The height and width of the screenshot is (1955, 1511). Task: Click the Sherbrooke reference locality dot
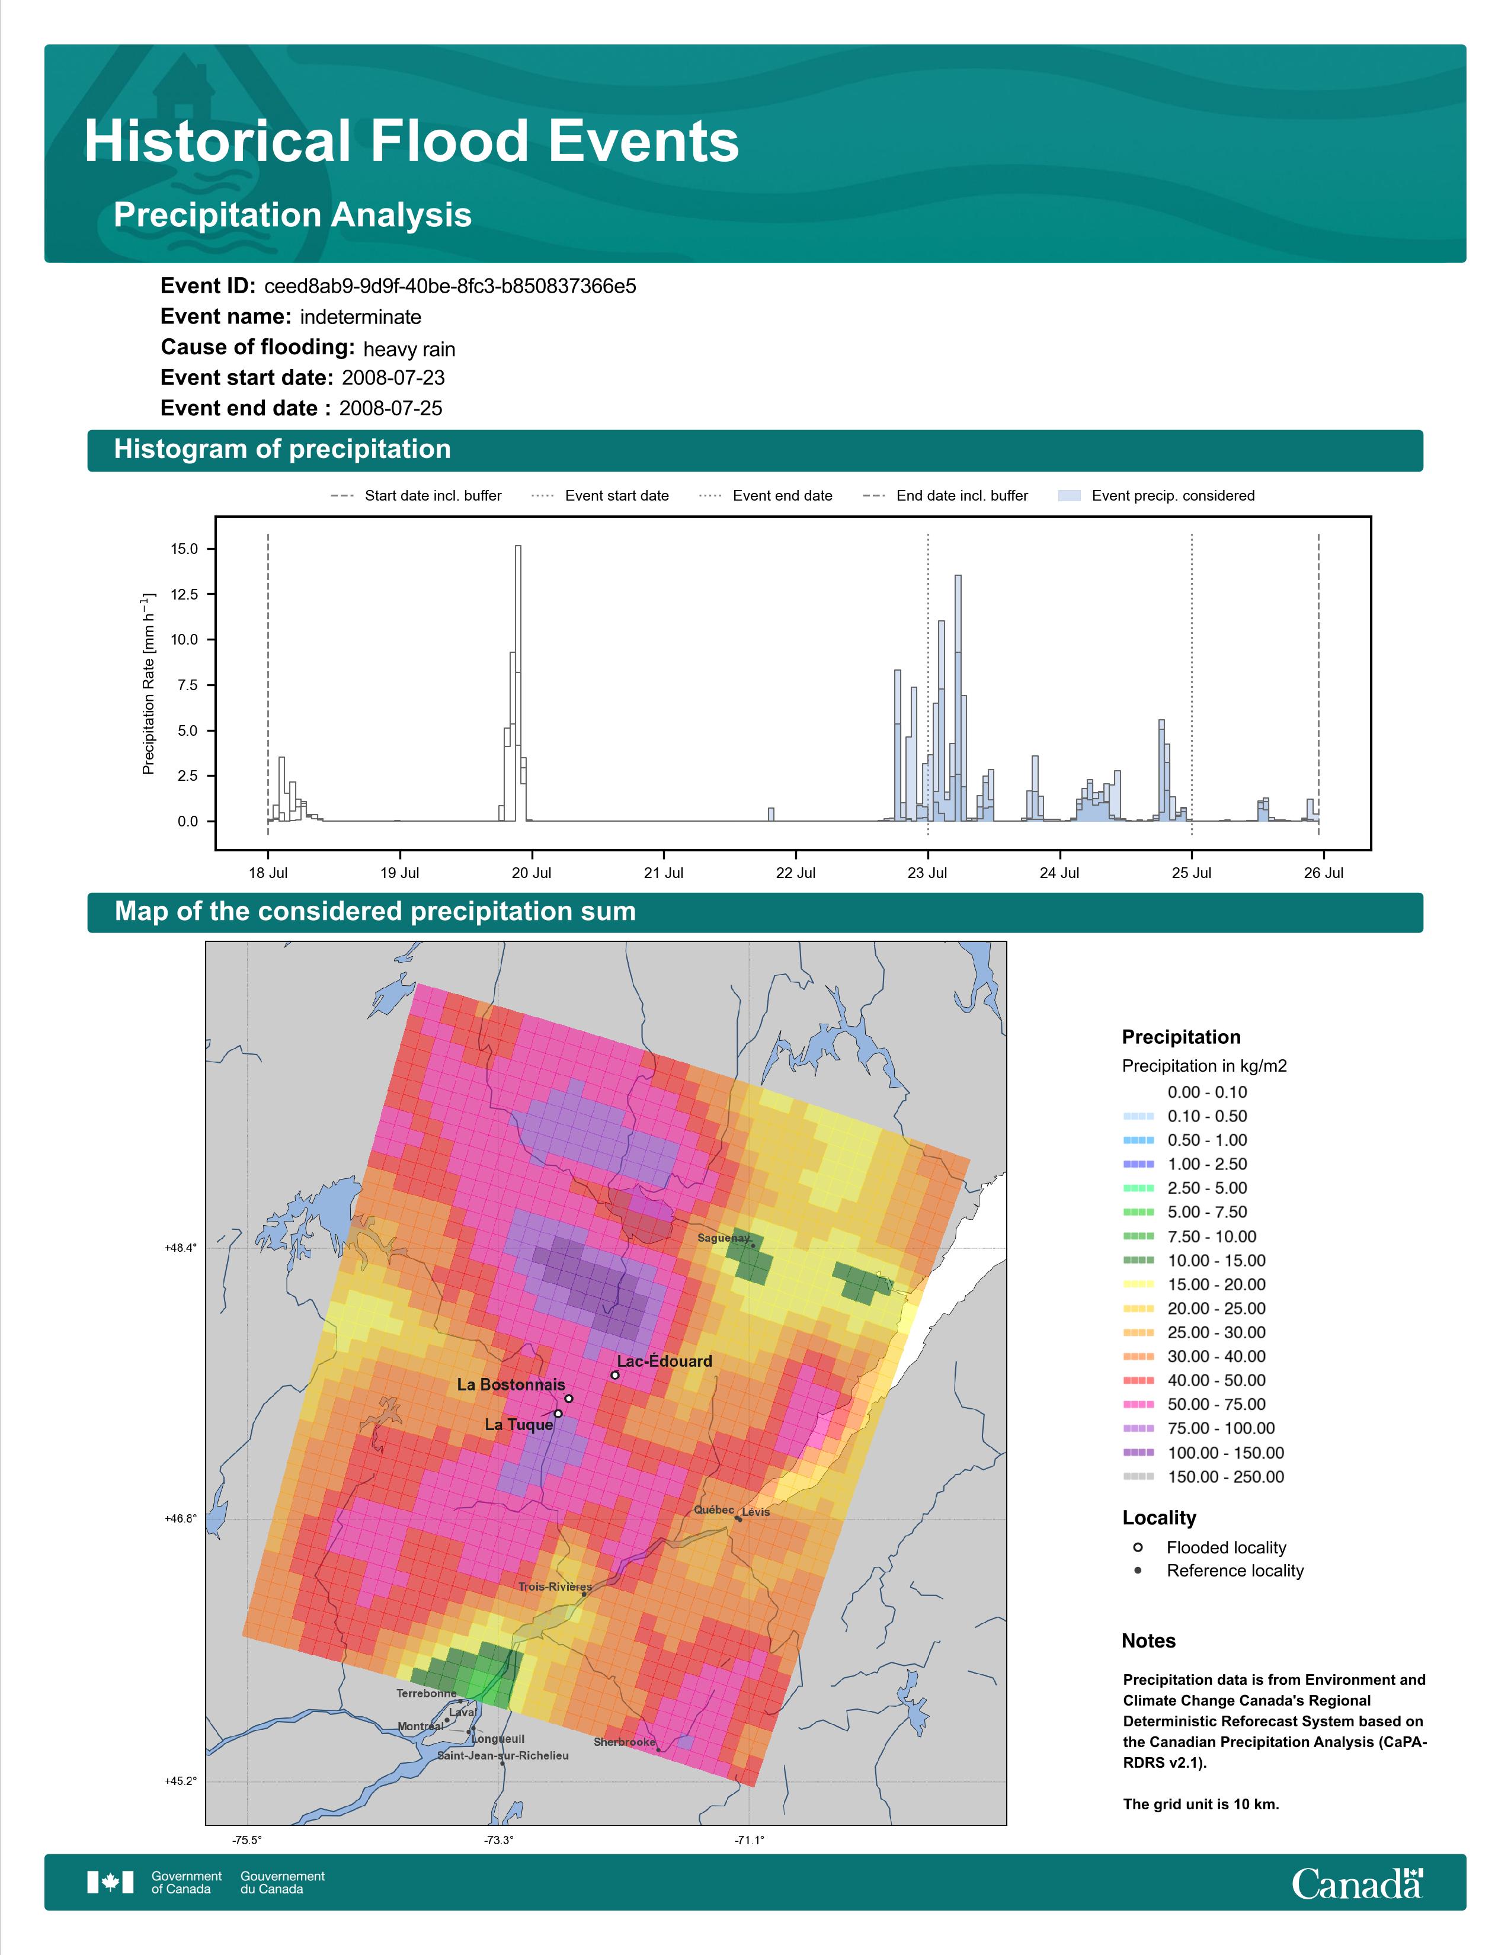pos(658,1749)
